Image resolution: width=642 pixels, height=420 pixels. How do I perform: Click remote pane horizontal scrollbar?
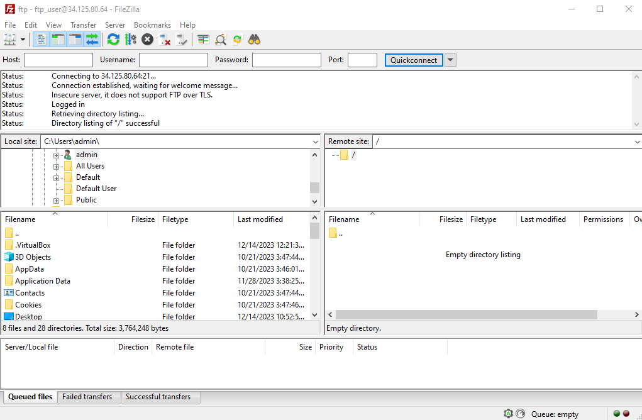coord(467,315)
